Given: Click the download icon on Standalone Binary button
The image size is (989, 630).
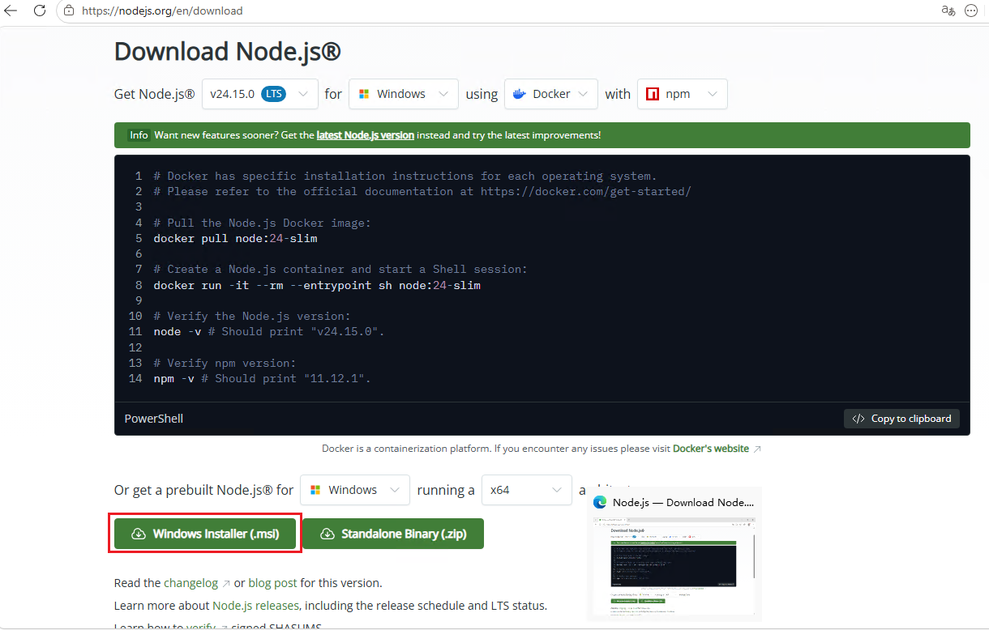Looking at the screenshot, I should tap(328, 534).
